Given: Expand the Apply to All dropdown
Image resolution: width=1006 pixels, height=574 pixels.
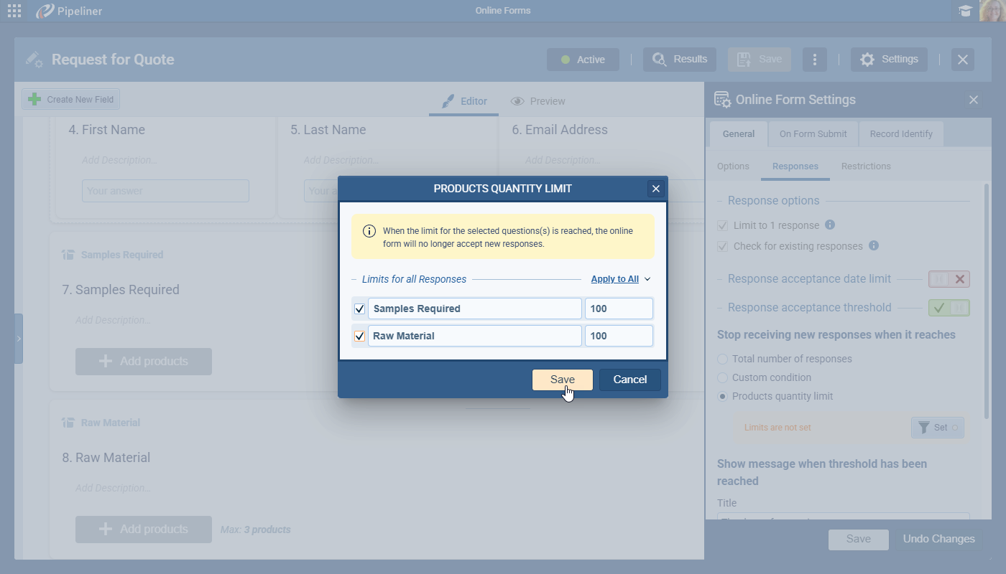Looking at the screenshot, I should point(620,279).
